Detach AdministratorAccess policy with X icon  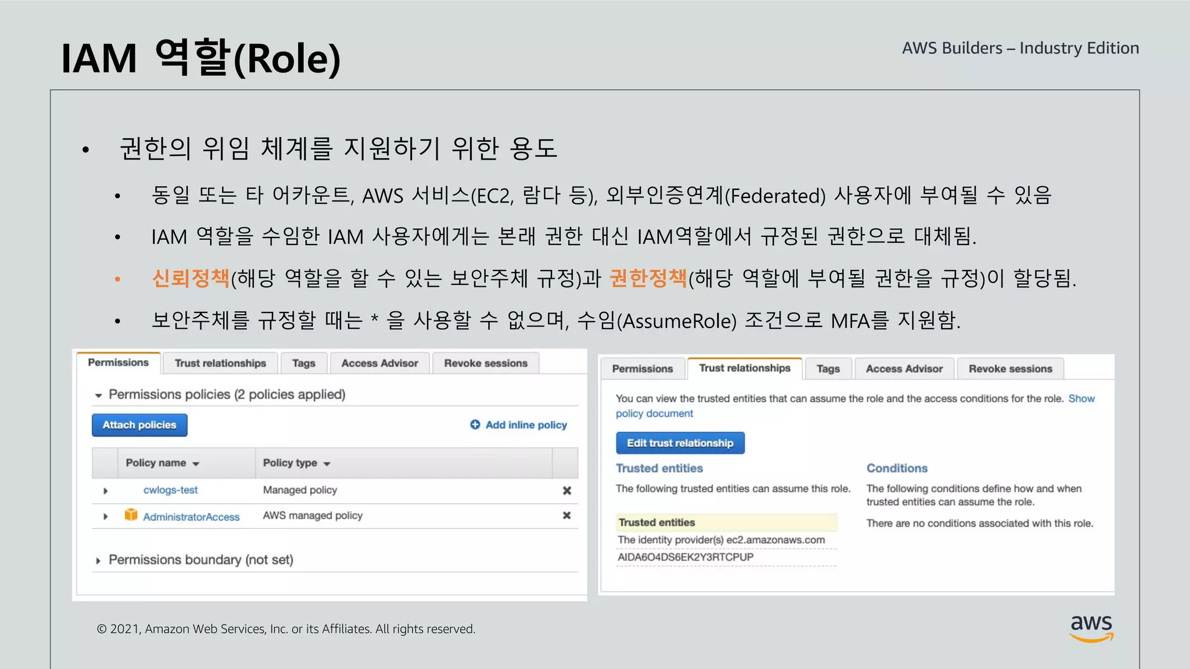click(x=567, y=516)
